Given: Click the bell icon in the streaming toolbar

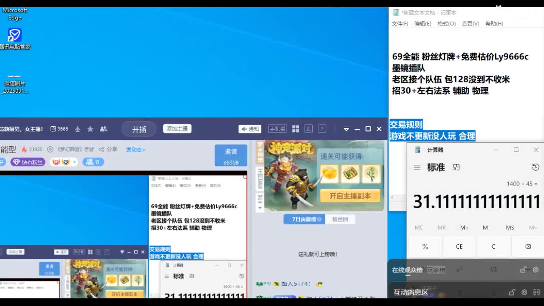Looking at the screenshot, I should [309, 129].
